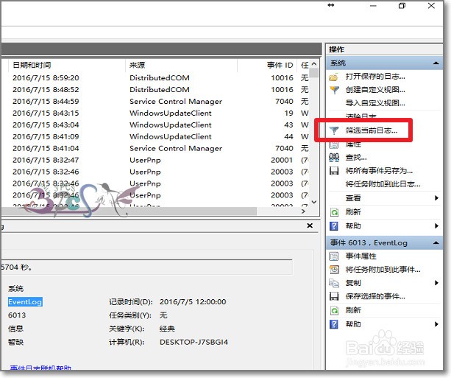Screen dimensions: 451x378
Task: Click the attach task to event clock icon
Action: tap(334, 270)
